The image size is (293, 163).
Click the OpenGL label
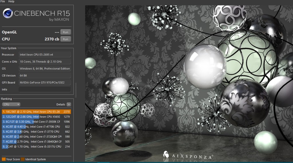9,32
